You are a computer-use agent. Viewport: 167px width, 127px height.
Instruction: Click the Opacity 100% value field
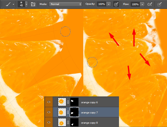pyautogui.click(x=102, y=4)
